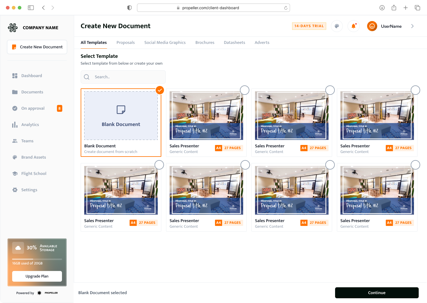This screenshot has height=303, width=427.
Task: Click the Safari share icon
Action: 394,8
